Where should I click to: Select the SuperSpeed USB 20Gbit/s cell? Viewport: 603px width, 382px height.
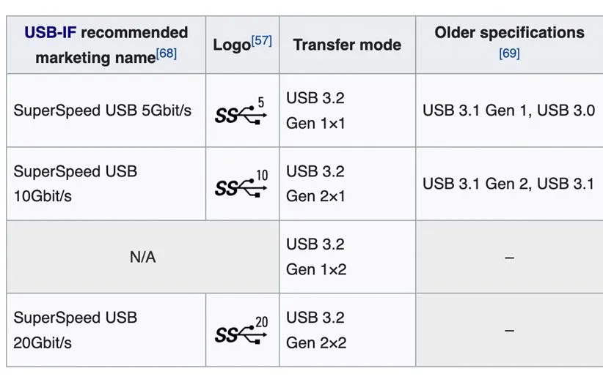[x=75, y=330]
